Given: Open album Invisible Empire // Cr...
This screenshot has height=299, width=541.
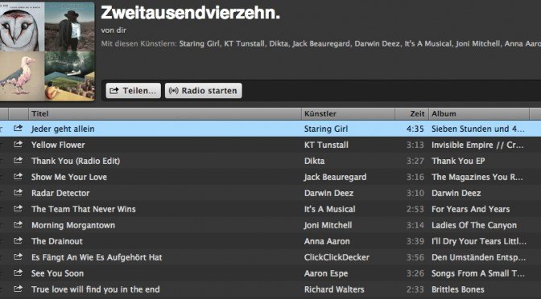Looking at the screenshot, I should 477,145.
